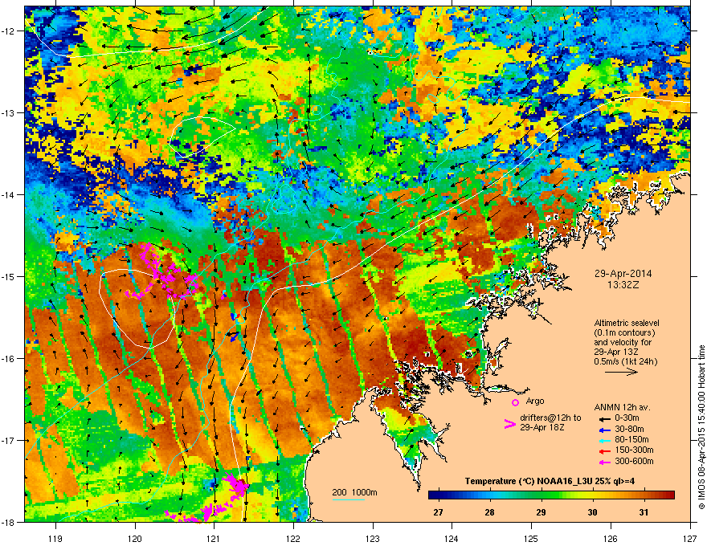The width and height of the screenshot is (707, 546).
Task: Click the 'Argo' legend label
Action: point(535,401)
